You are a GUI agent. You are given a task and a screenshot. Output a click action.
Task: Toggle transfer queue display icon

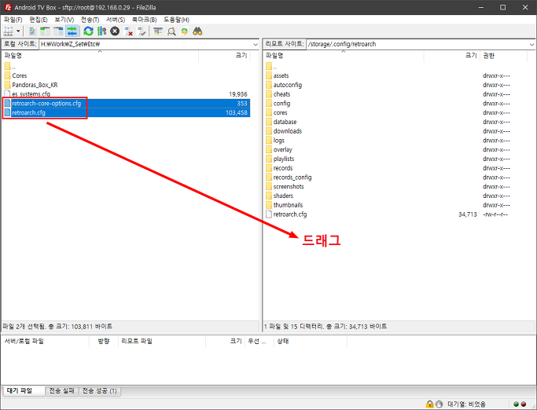coord(72,31)
